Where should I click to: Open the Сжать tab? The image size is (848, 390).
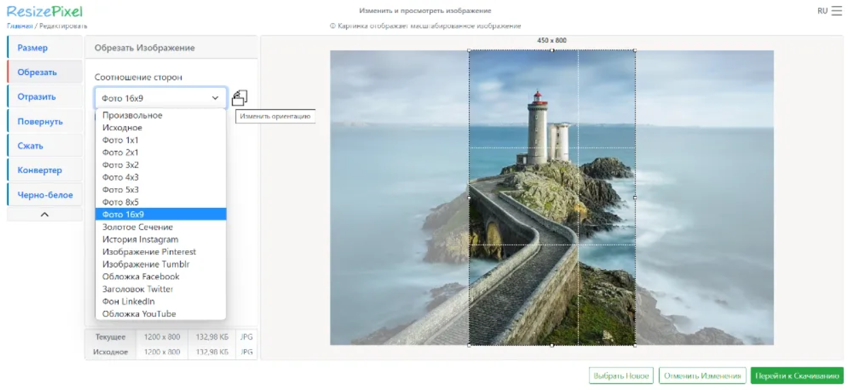pos(31,146)
